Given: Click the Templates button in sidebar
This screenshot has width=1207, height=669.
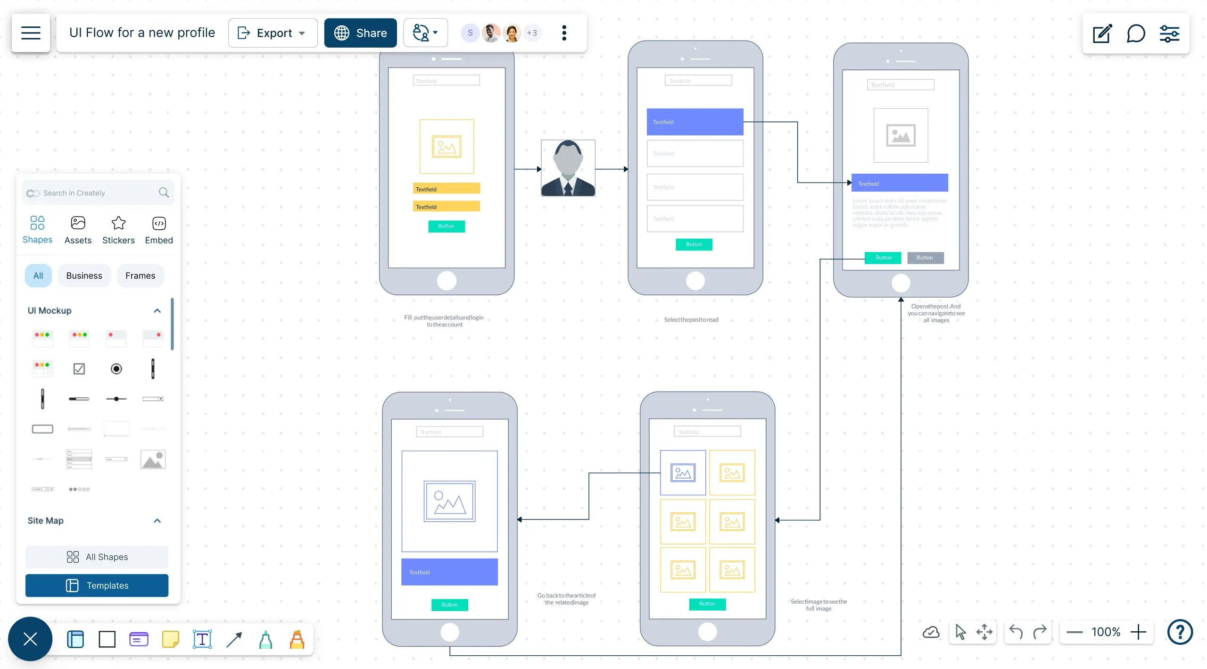Looking at the screenshot, I should click(97, 585).
